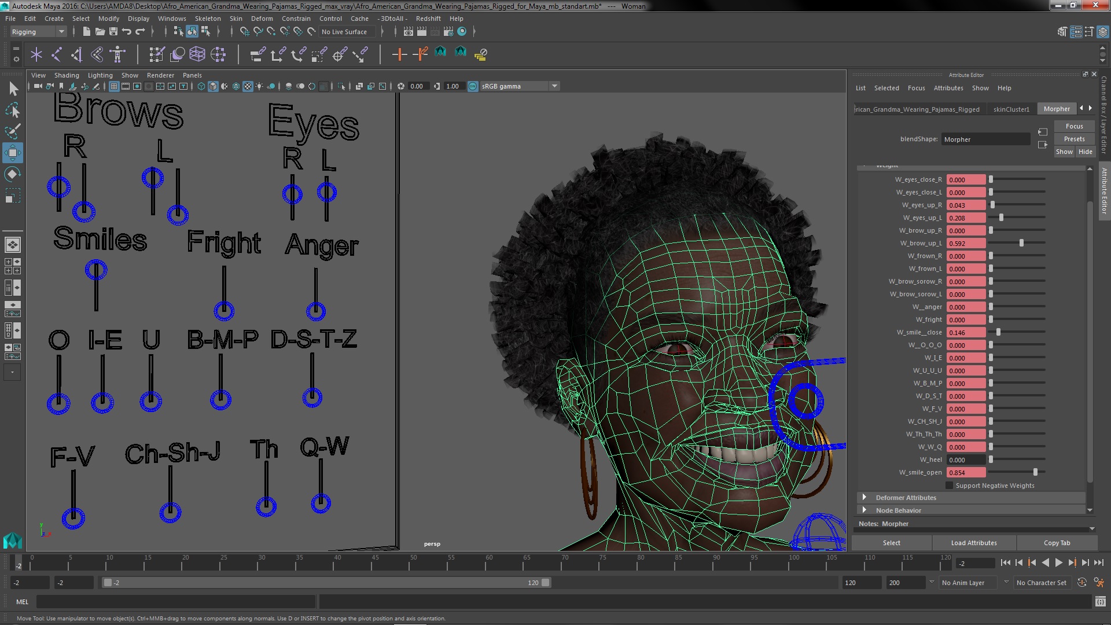The height and width of the screenshot is (625, 1111).
Task: Click the Hide button in Attribute Editor
Action: (x=1086, y=151)
